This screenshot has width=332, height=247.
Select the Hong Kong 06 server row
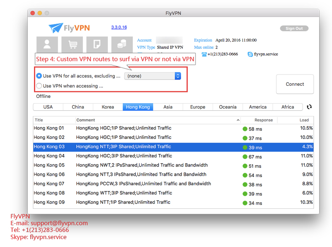tap(173, 174)
